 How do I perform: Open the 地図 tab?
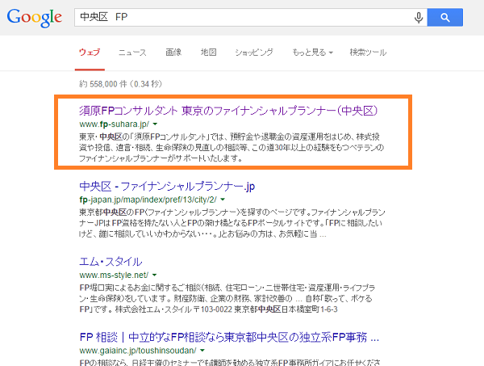point(209,53)
